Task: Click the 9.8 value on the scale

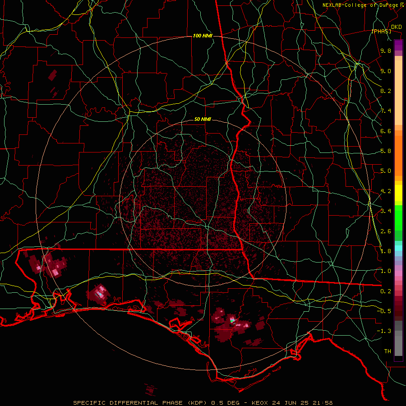Action: (x=386, y=51)
